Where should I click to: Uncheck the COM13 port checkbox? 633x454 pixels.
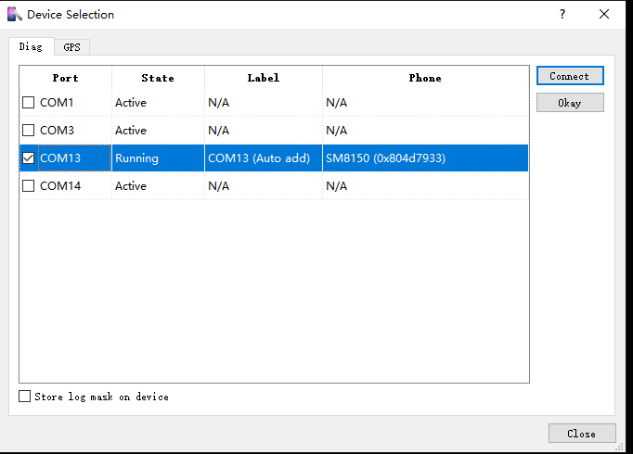click(x=28, y=158)
